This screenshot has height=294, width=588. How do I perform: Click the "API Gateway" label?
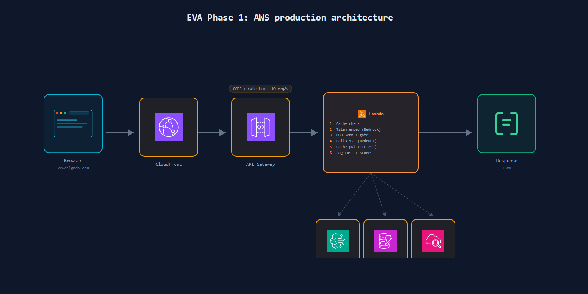coord(261,164)
